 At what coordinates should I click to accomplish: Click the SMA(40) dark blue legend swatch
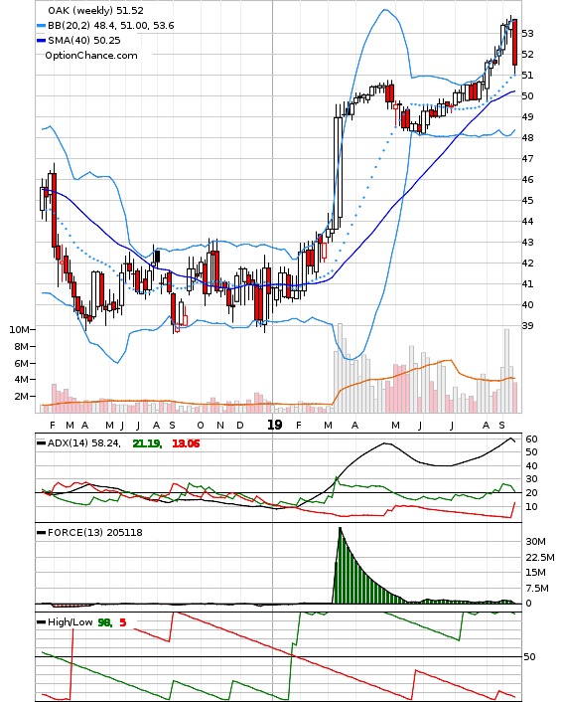pyautogui.click(x=41, y=41)
